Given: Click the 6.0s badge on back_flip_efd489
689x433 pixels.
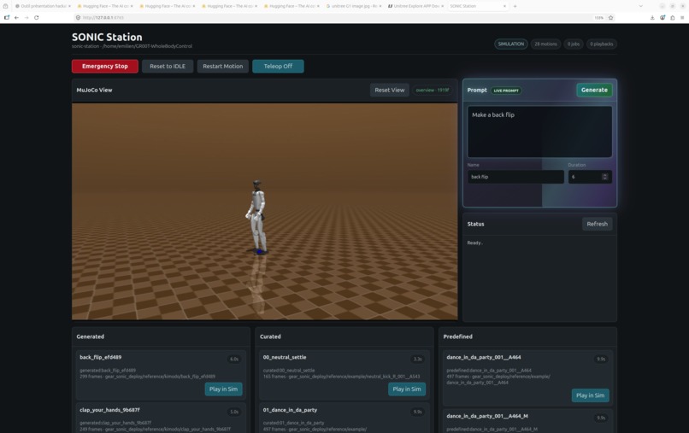Looking at the screenshot, I should 234,360.
